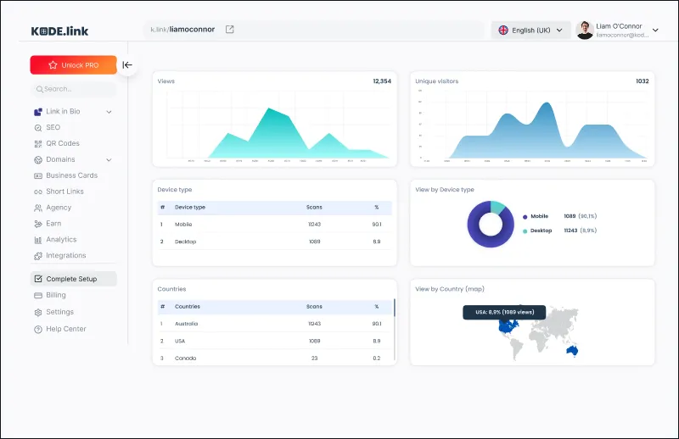Click the Help Center question mark icon
Image resolution: width=679 pixels, height=439 pixels.
(x=38, y=329)
